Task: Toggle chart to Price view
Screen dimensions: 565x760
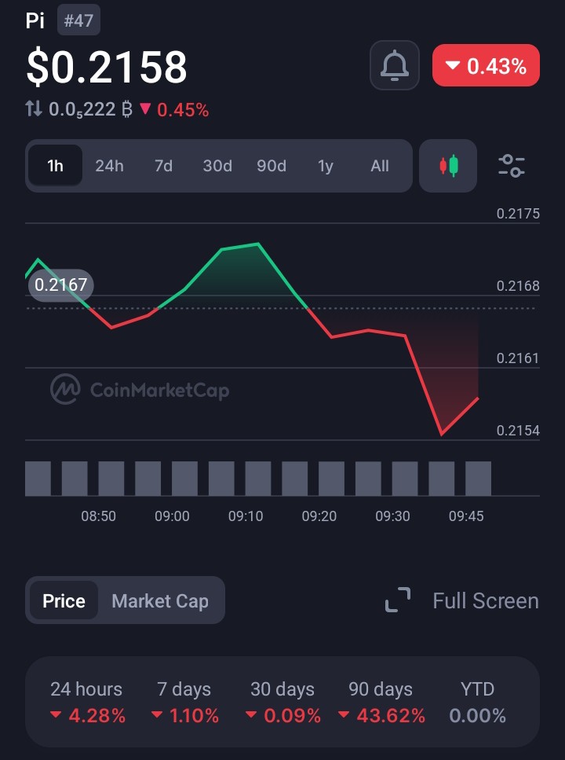Action: pyautogui.click(x=64, y=601)
